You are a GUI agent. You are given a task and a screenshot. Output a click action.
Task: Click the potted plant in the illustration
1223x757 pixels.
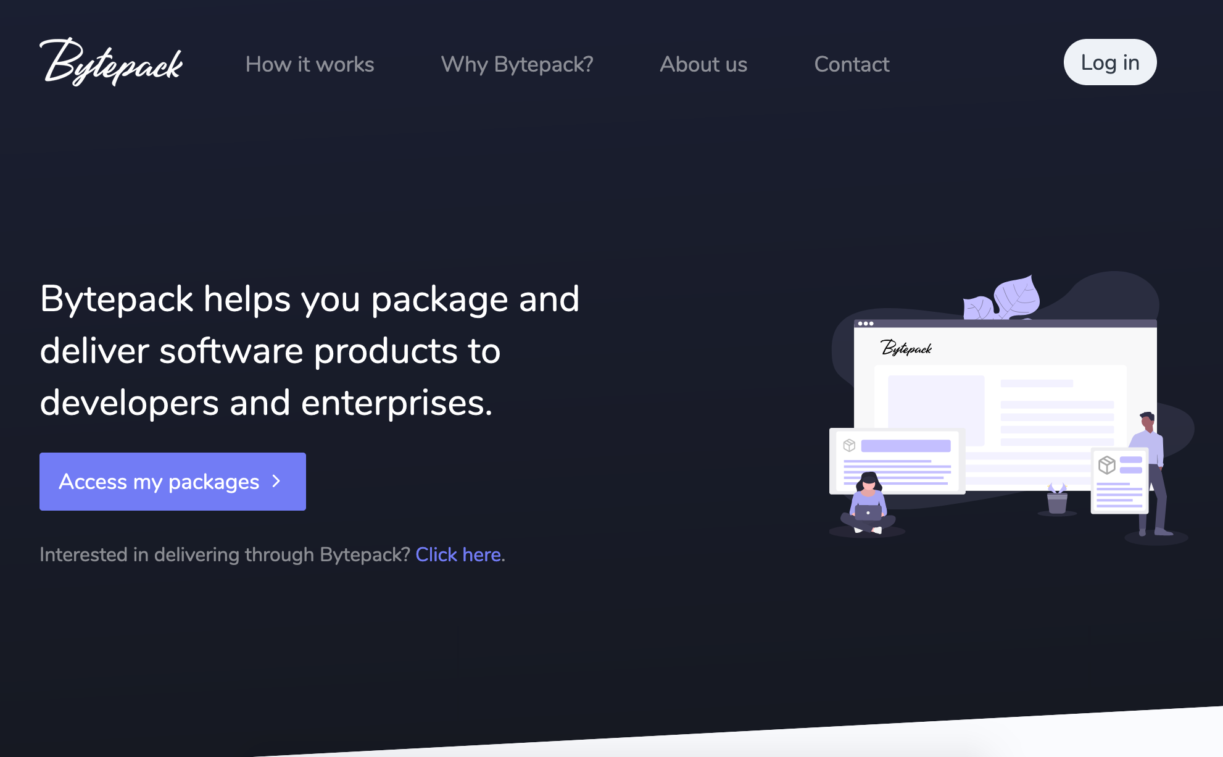click(1057, 499)
